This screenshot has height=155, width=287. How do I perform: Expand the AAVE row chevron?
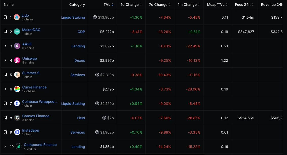pyautogui.click(x=5, y=46)
